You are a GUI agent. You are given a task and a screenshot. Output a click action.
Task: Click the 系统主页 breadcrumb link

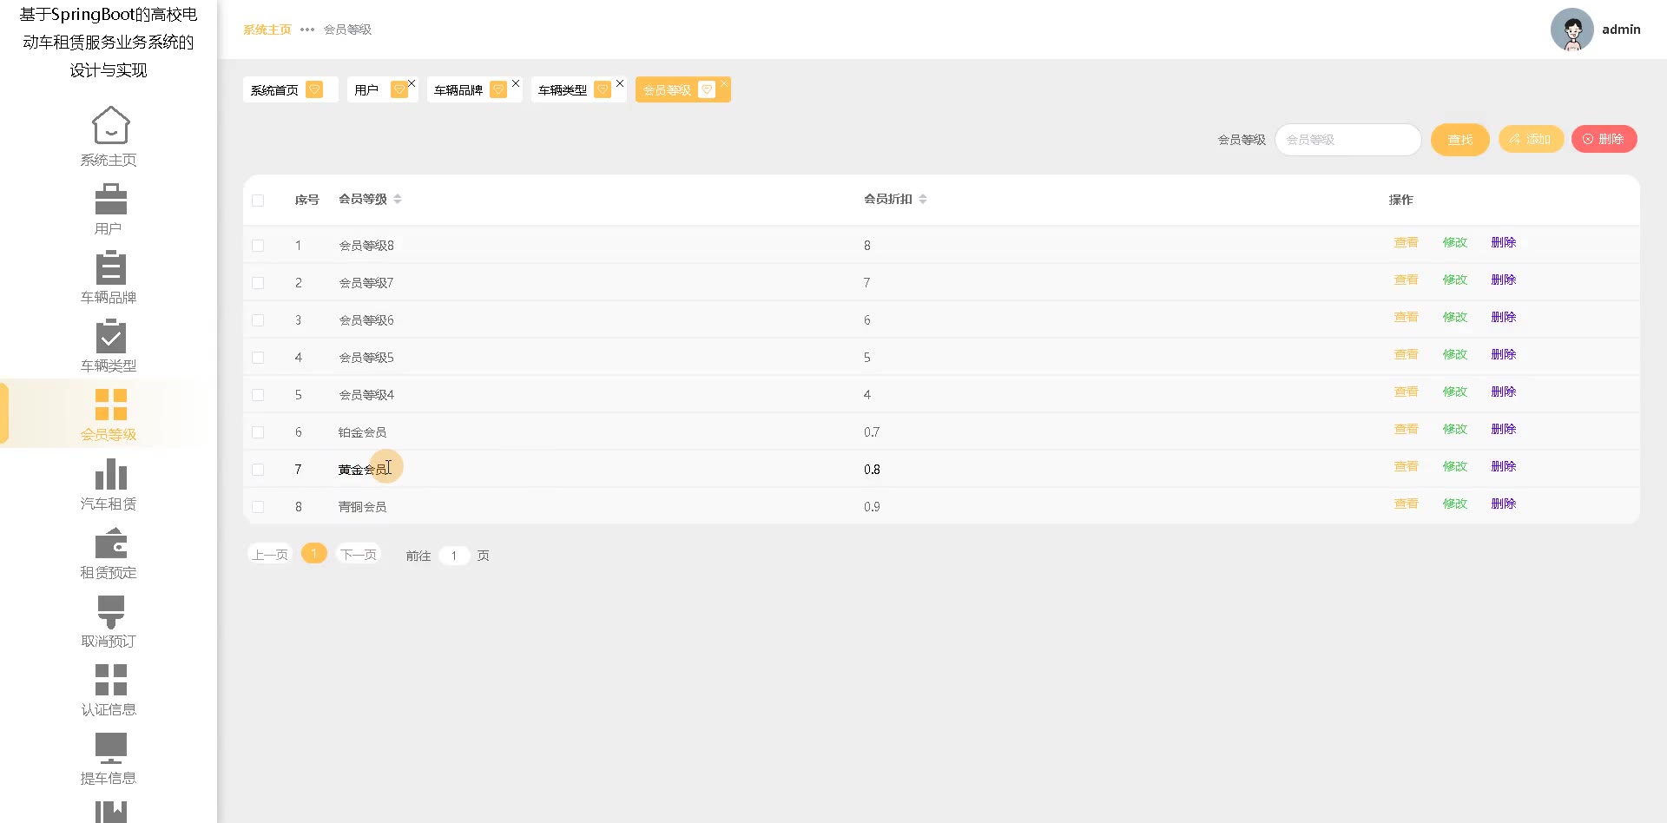[267, 30]
